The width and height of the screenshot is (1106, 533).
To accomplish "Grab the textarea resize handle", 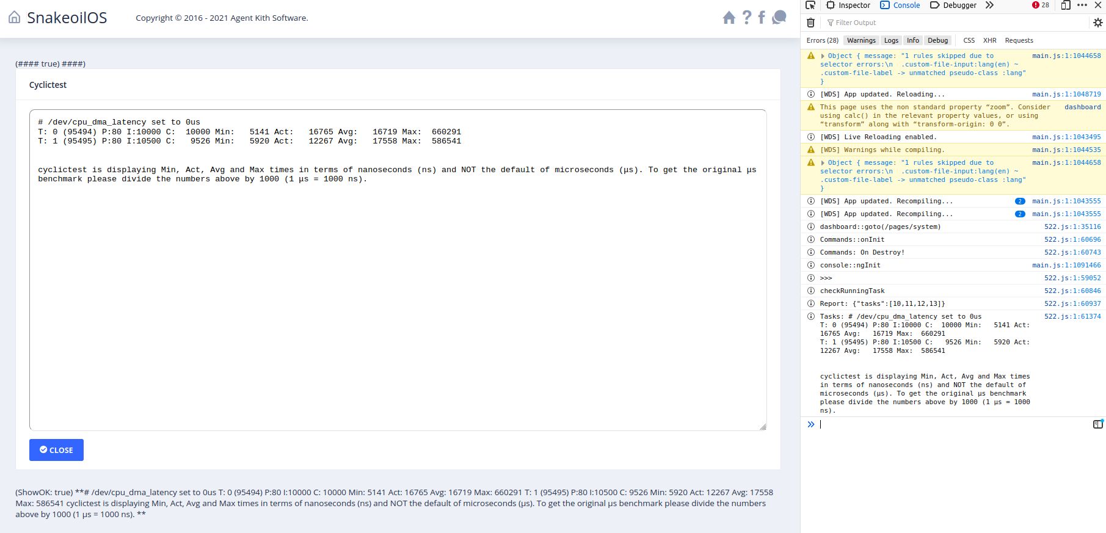I will tap(763, 427).
